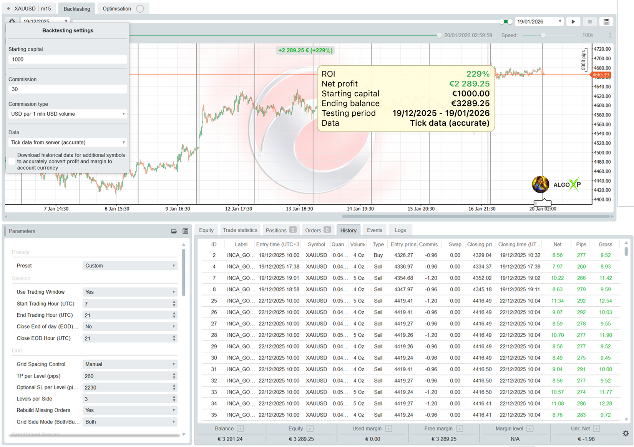Select the XAUUSD m15 instance tab
Image resolution: width=634 pixels, height=447 pixels.
(x=29, y=8)
